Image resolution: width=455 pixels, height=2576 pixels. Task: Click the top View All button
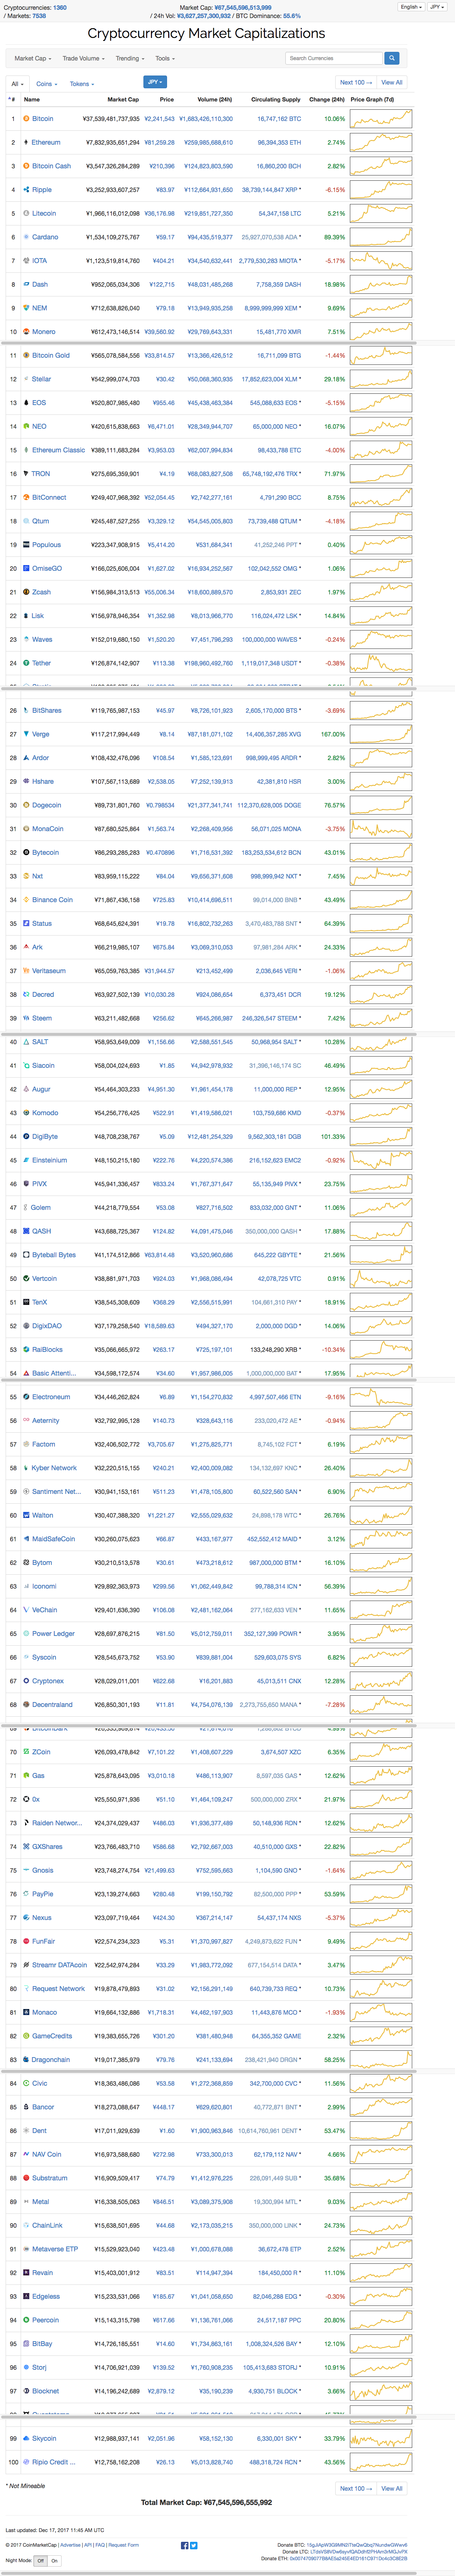coord(392,83)
